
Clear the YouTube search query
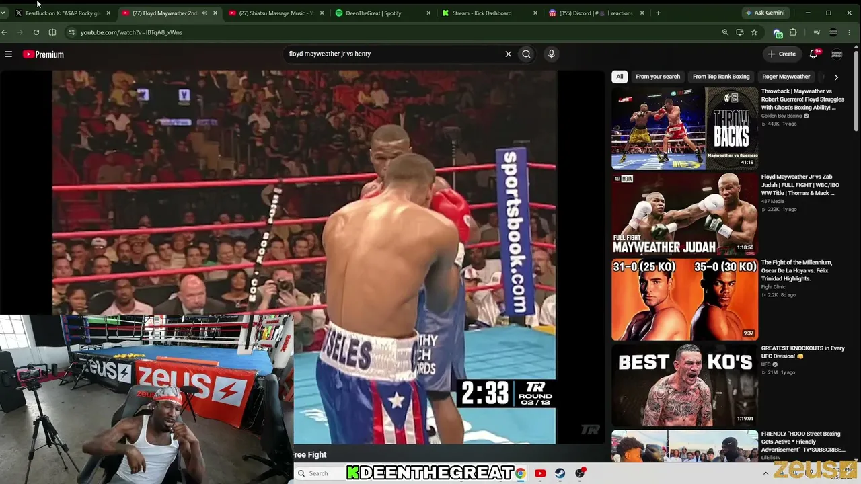[x=508, y=54]
